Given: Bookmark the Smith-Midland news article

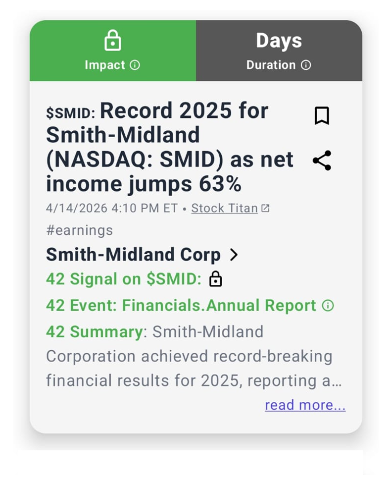Looking at the screenshot, I should 322,115.
